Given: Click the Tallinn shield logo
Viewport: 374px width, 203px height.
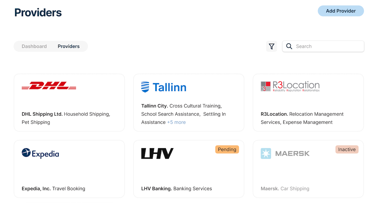Looking at the screenshot, I should click(145, 87).
